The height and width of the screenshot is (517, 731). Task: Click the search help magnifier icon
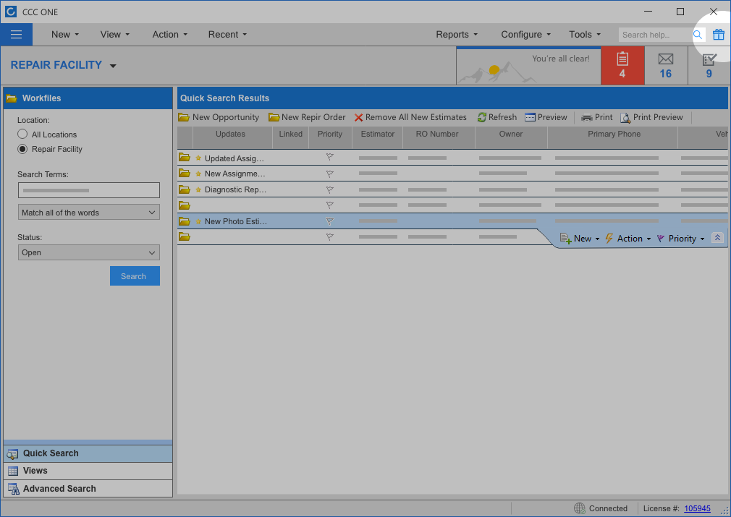pyautogui.click(x=698, y=35)
